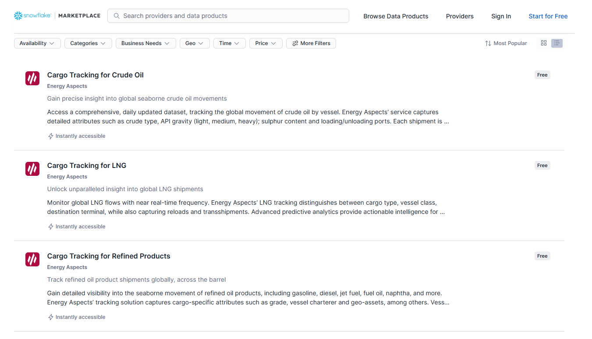Click the Start for Free link

[x=548, y=16]
